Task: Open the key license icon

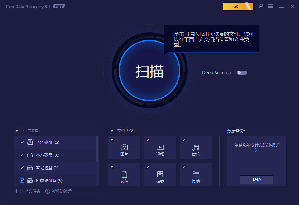Action: point(260,6)
